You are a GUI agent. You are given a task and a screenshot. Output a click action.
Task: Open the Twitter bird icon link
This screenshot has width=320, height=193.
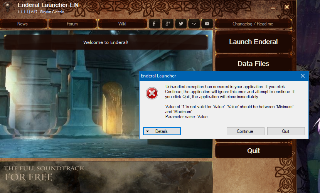point(180,24)
